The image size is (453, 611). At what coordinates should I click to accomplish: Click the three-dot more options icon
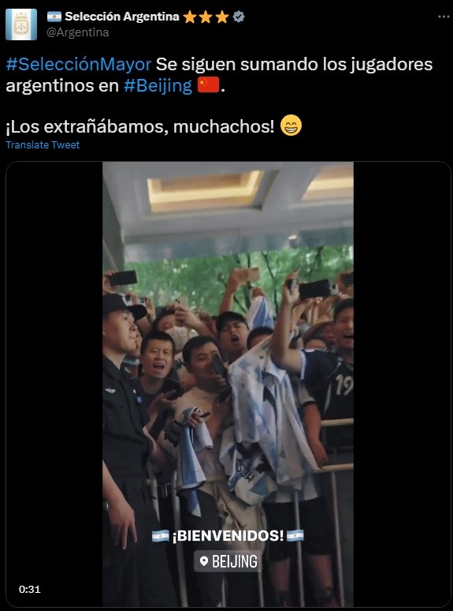pos(444,17)
